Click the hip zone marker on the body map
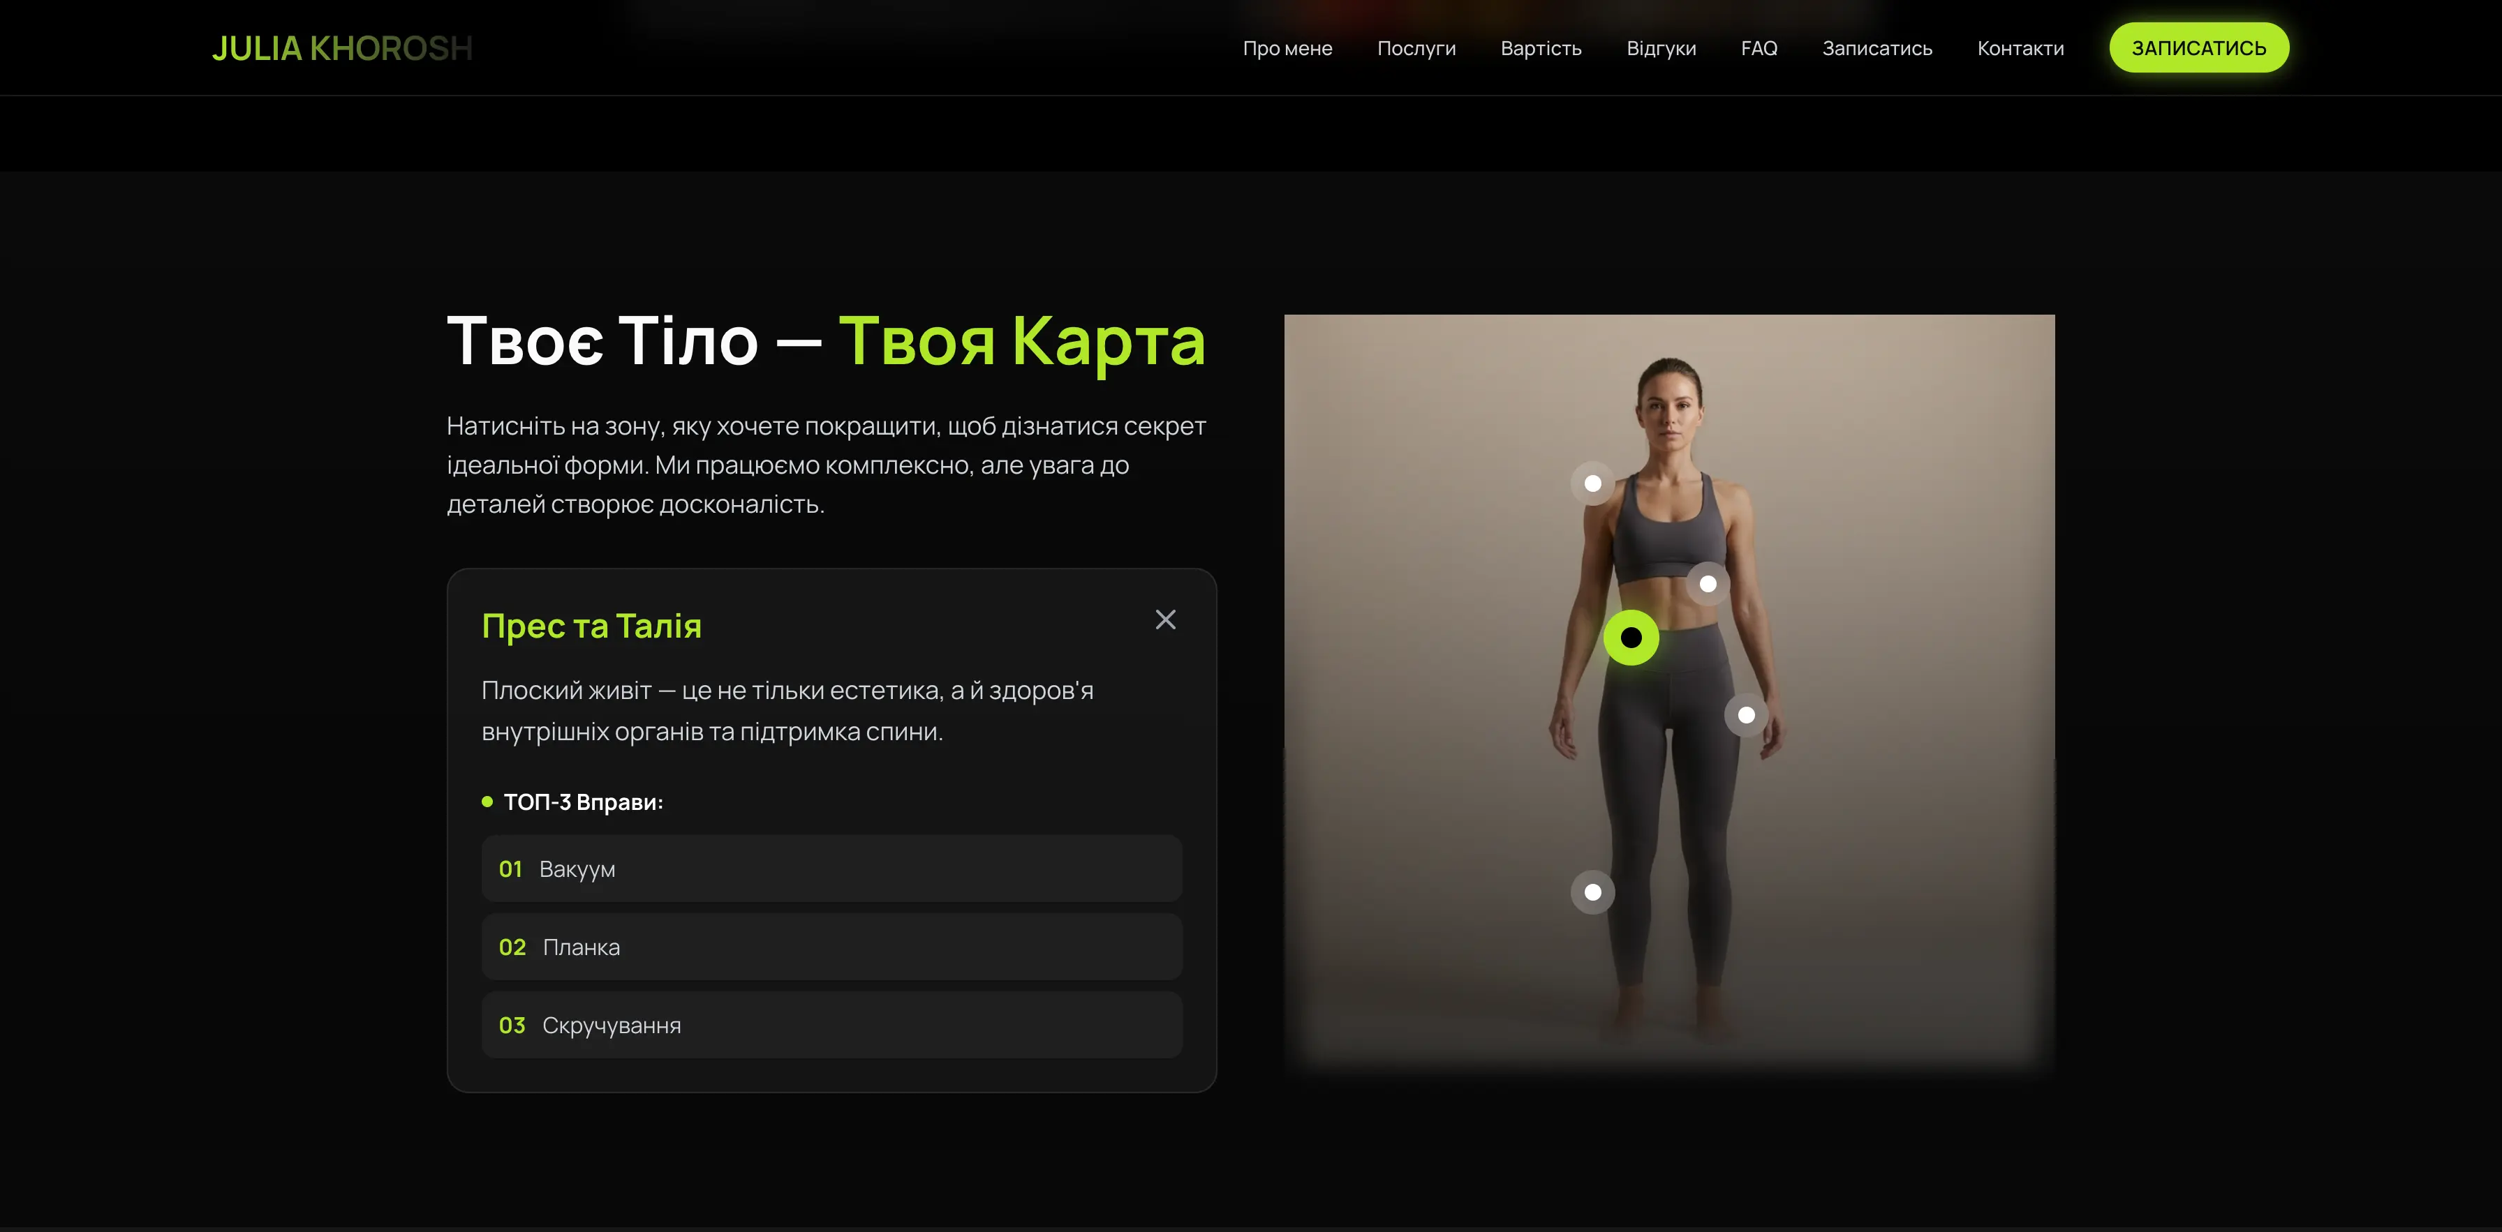 [x=1745, y=716]
